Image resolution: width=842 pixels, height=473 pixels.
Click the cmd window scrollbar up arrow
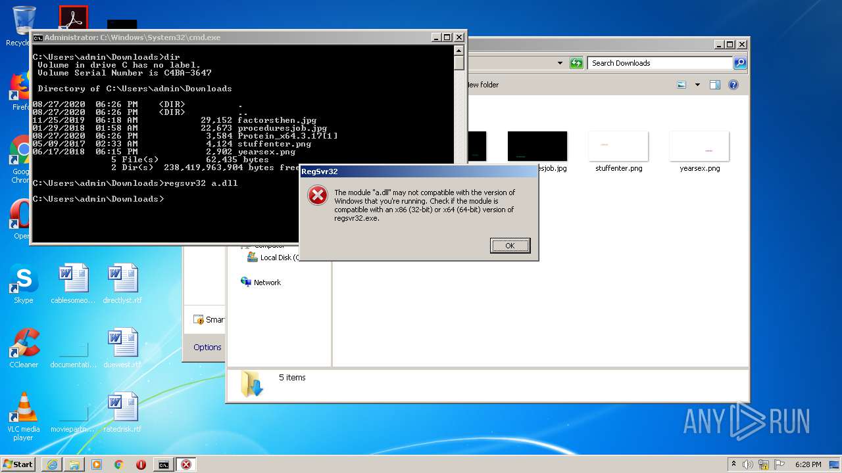tap(458, 51)
